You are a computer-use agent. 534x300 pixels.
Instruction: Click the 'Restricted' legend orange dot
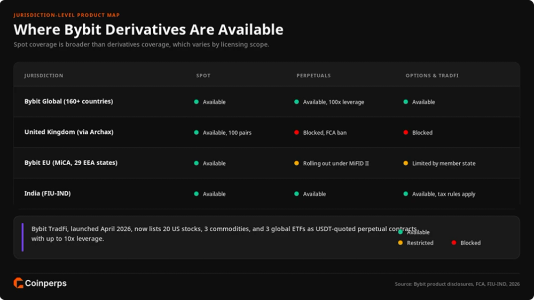click(400, 242)
